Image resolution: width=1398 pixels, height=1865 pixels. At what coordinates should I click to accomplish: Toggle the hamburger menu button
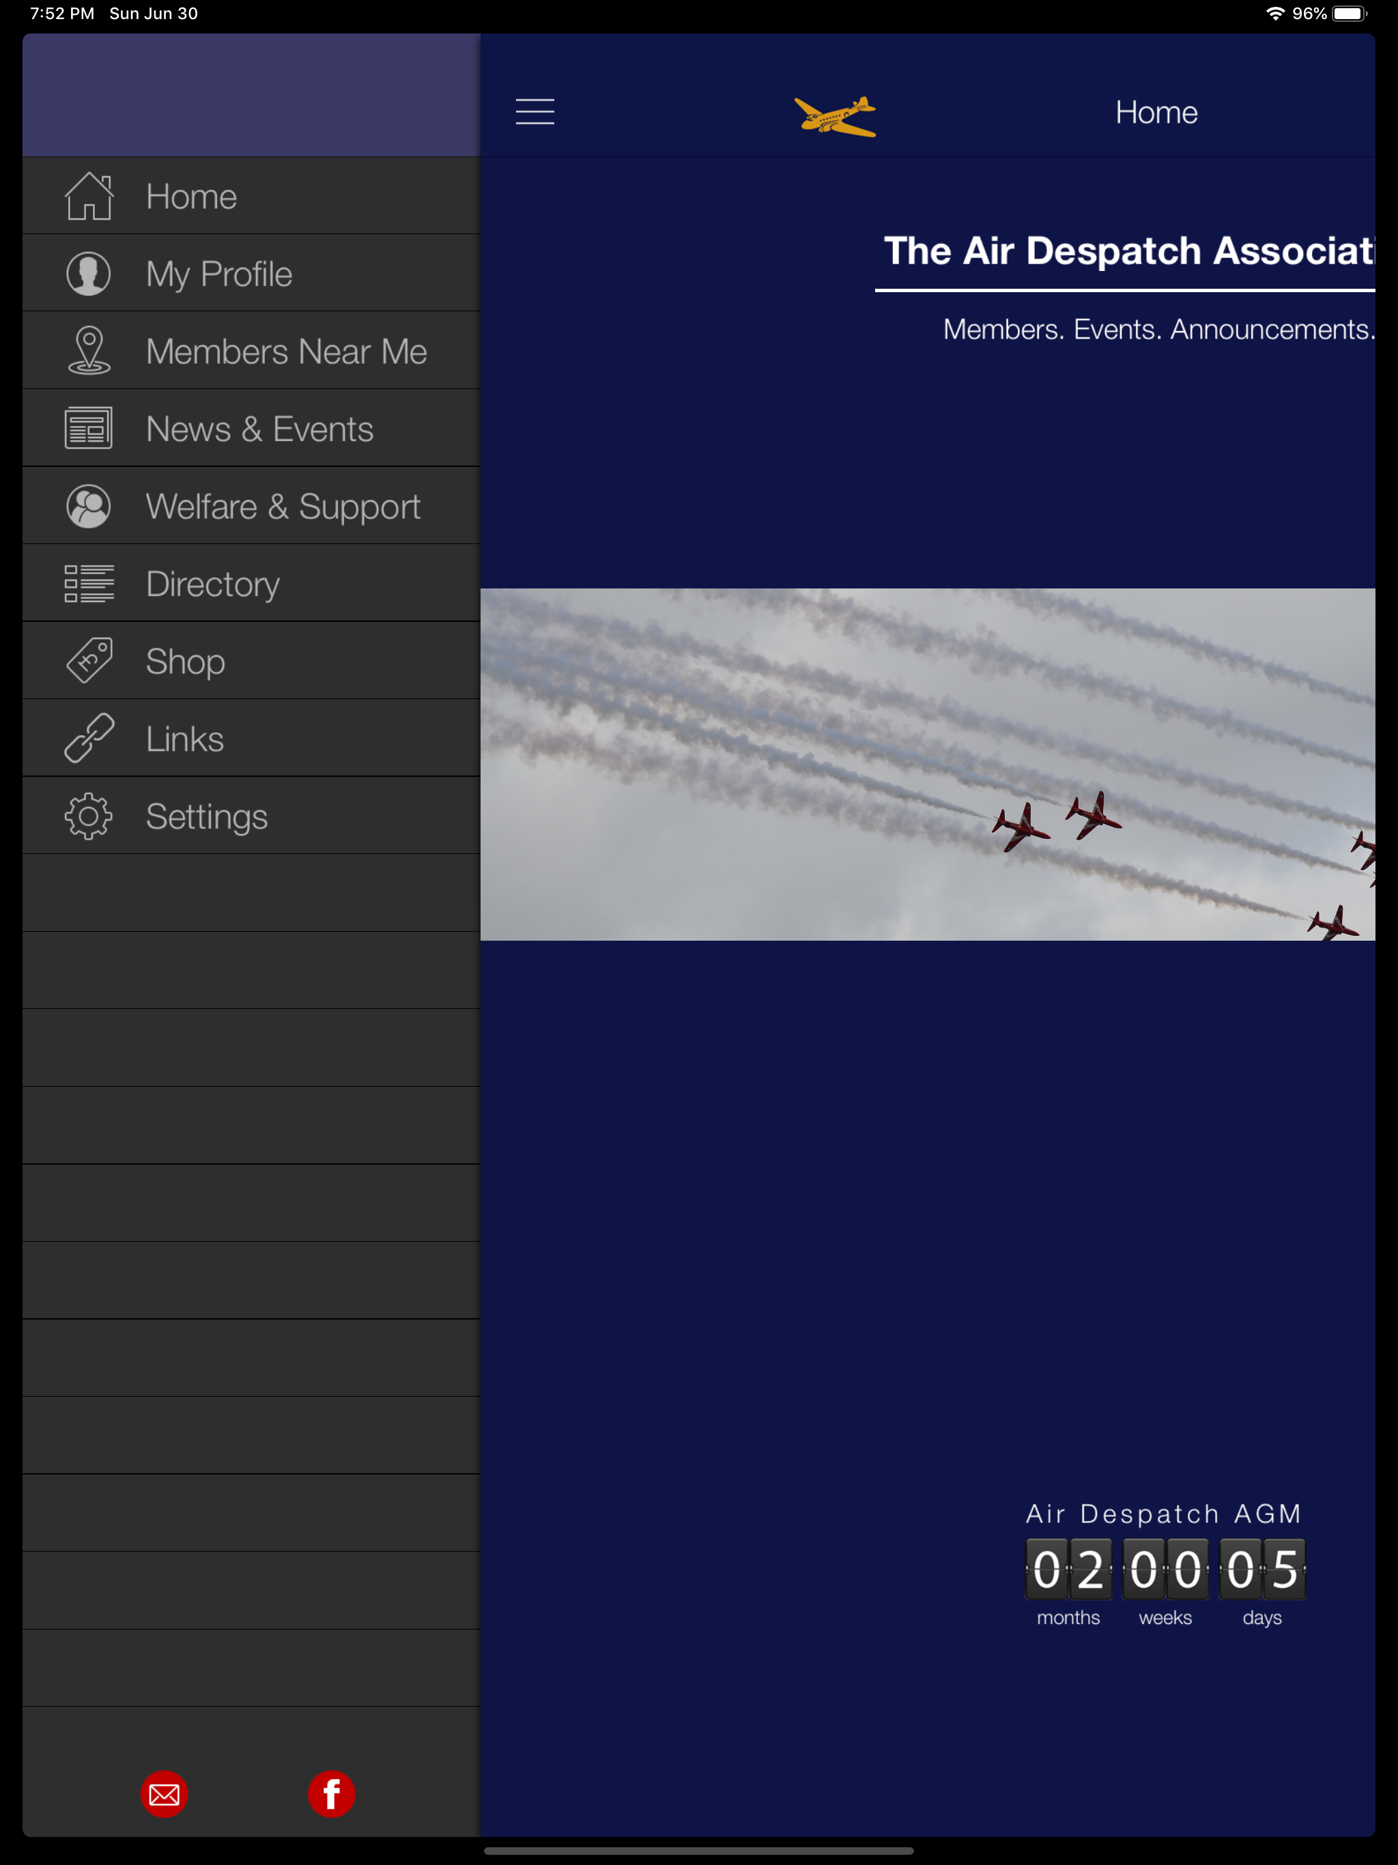[x=535, y=112]
